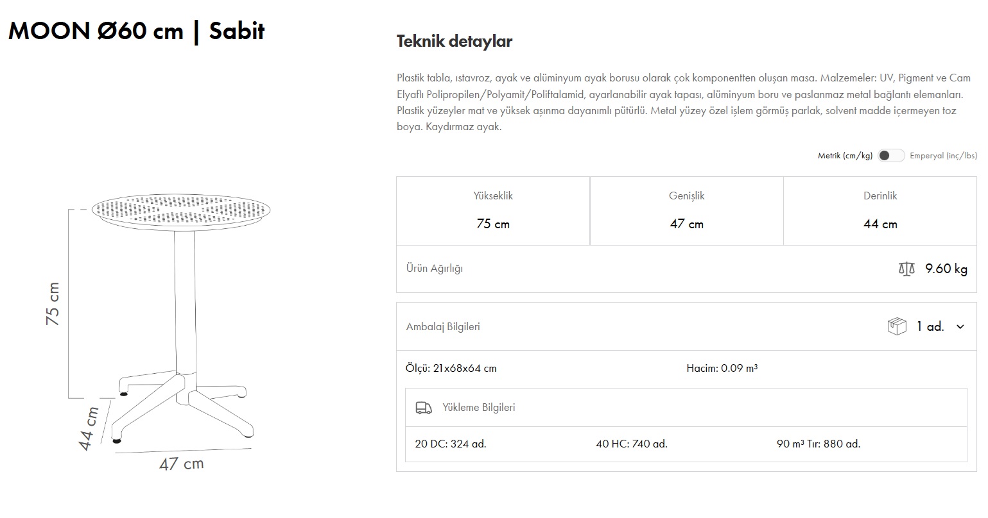
Task: Expand the chevron beside 1 ad.
Action: pyautogui.click(x=960, y=327)
